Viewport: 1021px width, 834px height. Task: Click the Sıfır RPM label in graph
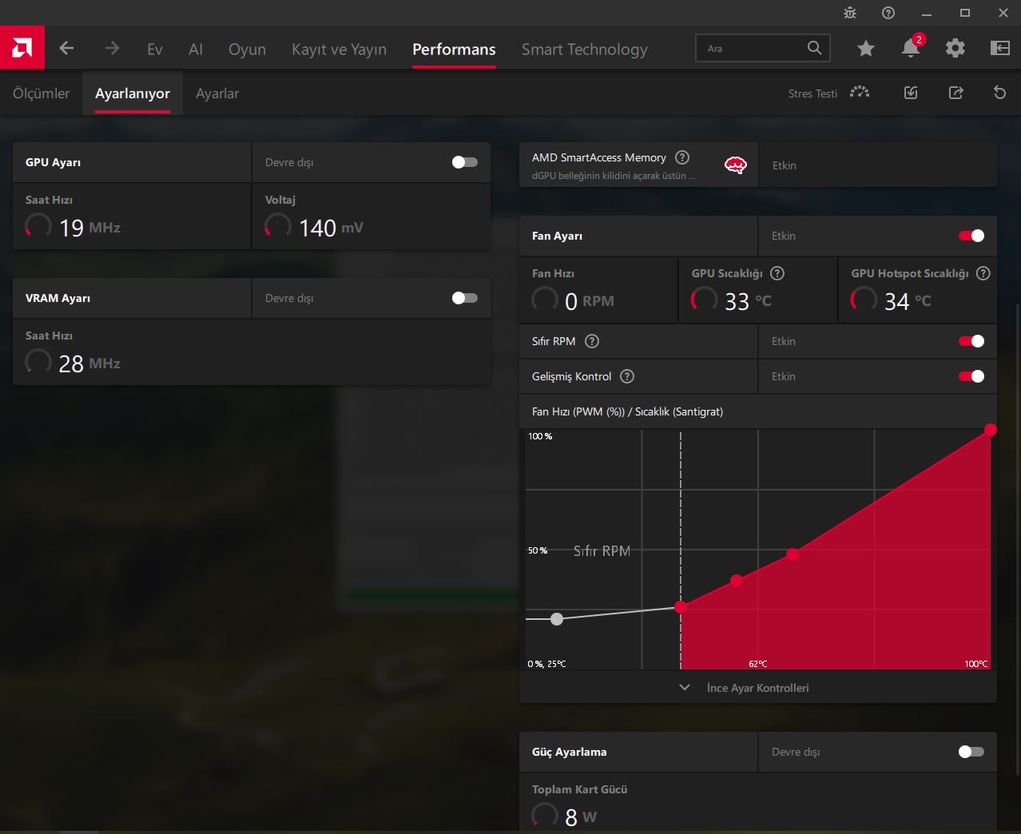[602, 551]
